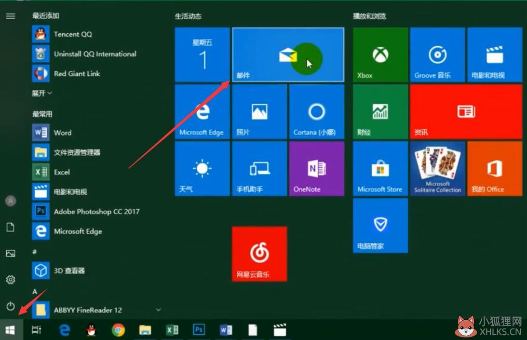
Task: Launch the OneNote tile
Action: click(317, 169)
